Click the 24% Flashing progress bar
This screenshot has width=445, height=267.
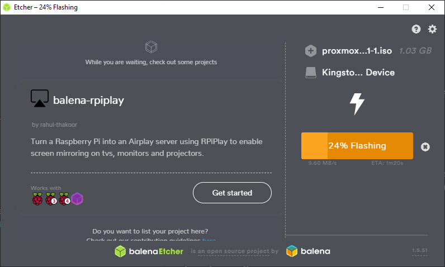[x=357, y=146]
